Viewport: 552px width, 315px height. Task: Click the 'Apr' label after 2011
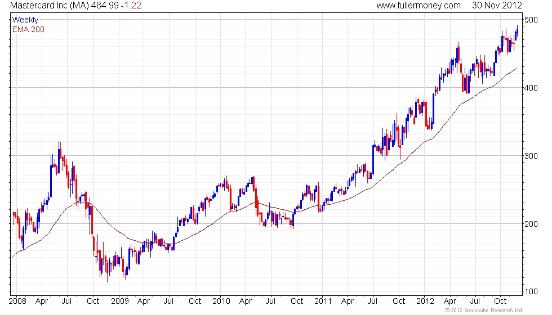[x=348, y=301]
